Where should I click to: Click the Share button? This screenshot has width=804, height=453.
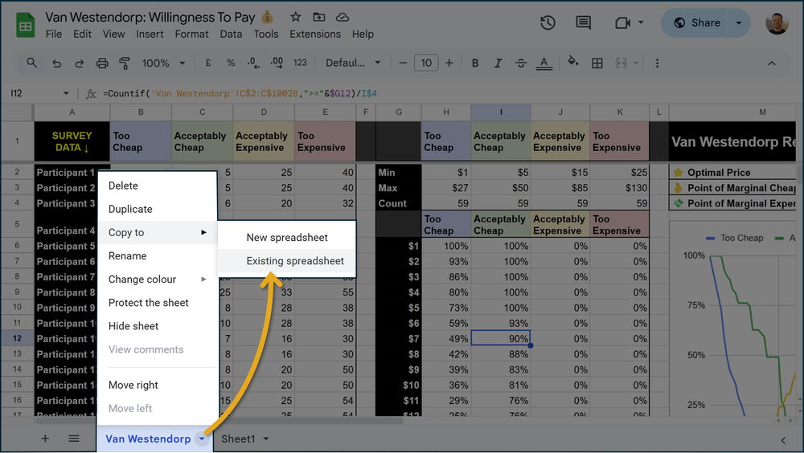(695, 22)
